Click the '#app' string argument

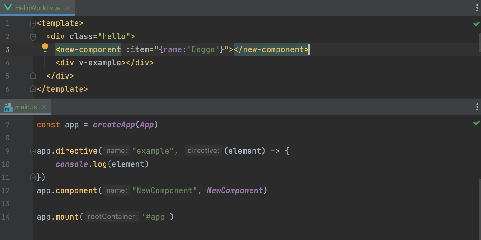coord(155,217)
